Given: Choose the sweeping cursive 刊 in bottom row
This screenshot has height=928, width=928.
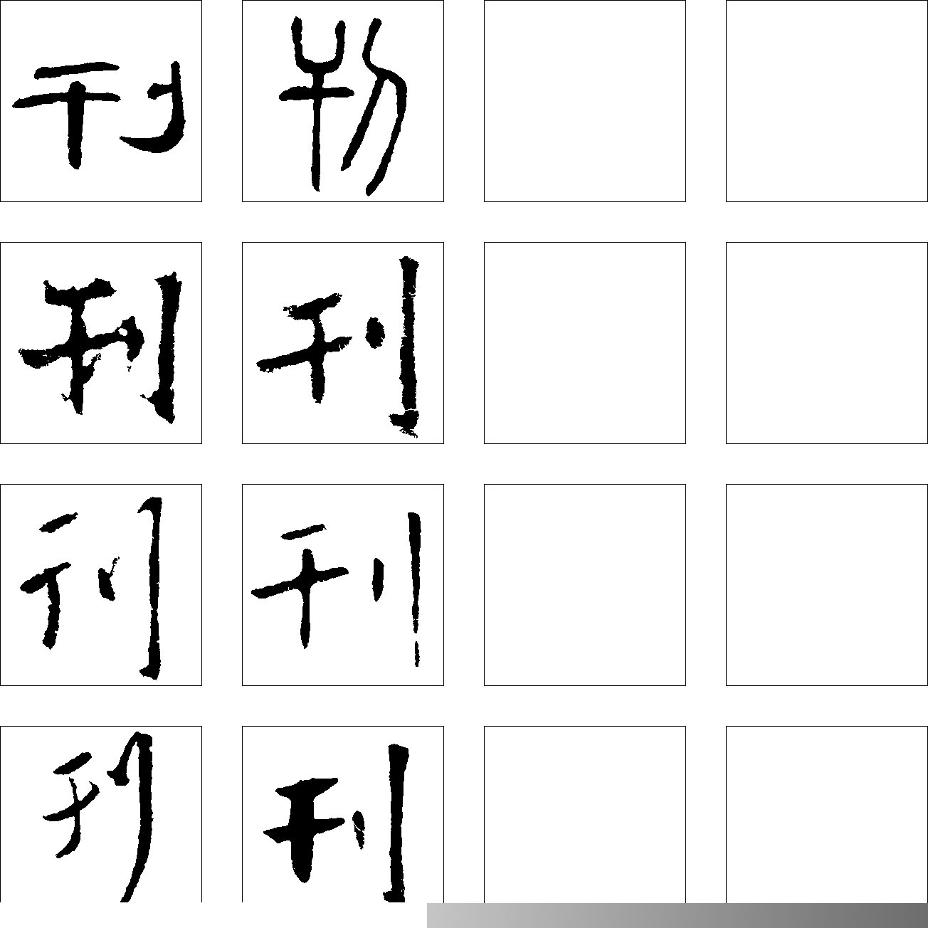Looking at the screenshot, I should (x=101, y=814).
